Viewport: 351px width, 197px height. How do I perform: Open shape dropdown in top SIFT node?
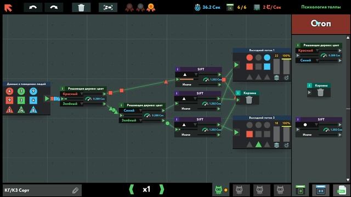tap(187, 74)
